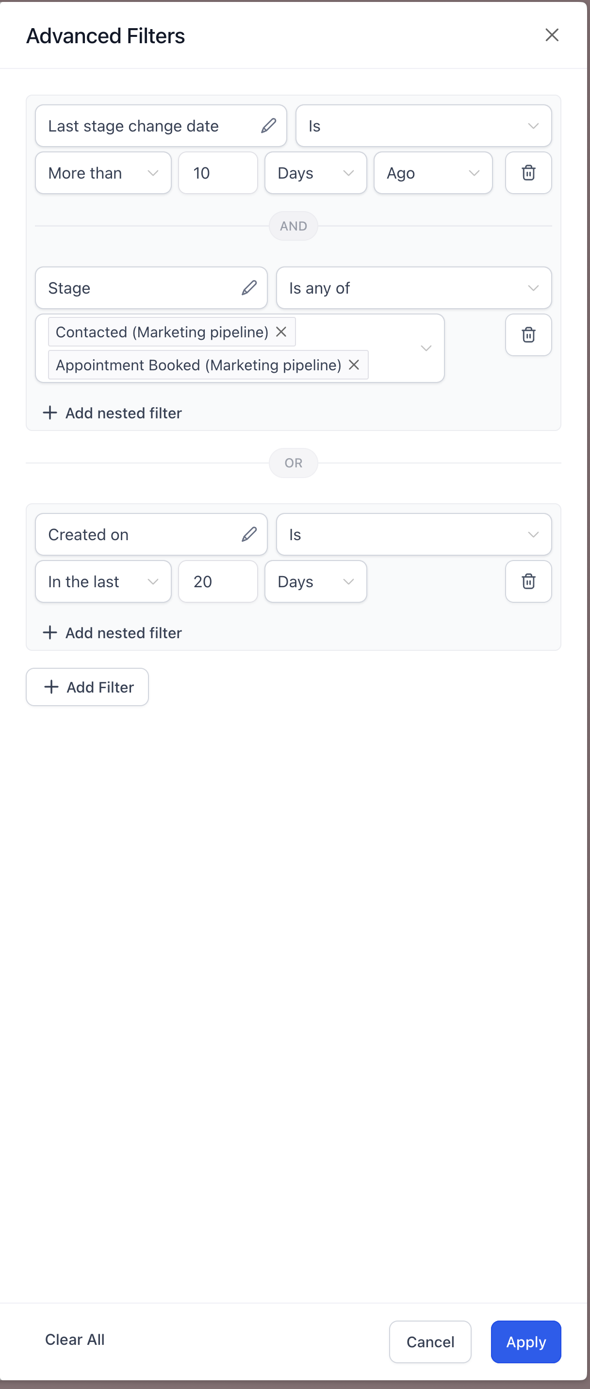Delete the Created on filter
This screenshot has width=590, height=1389.
pyautogui.click(x=528, y=581)
